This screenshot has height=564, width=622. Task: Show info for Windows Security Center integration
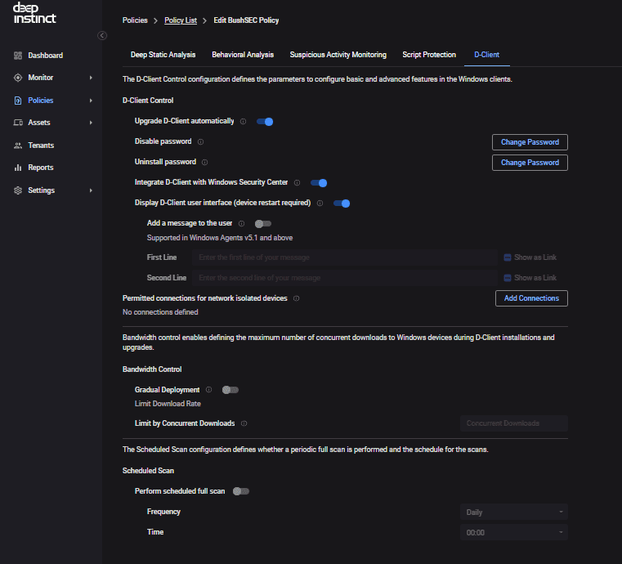tap(297, 182)
